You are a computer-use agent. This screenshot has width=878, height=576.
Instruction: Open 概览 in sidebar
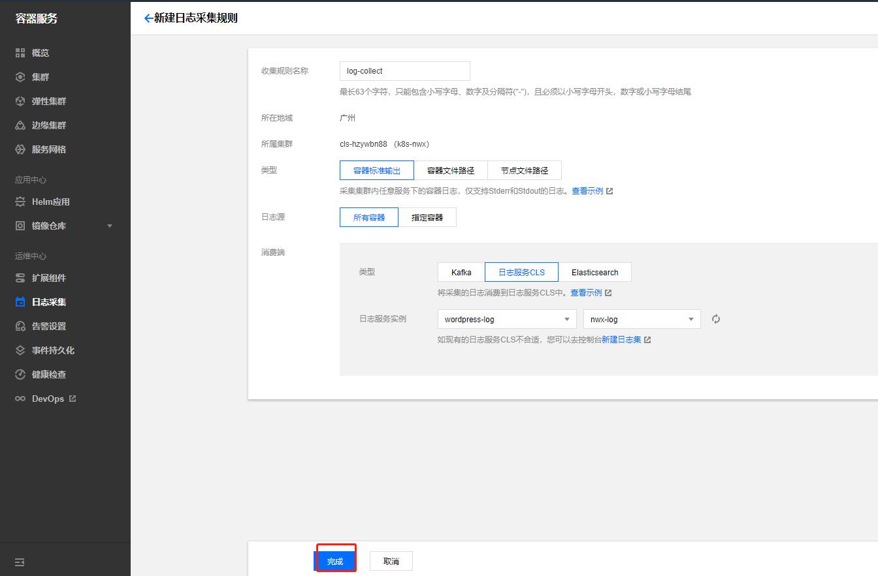pyautogui.click(x=41, y=53)
